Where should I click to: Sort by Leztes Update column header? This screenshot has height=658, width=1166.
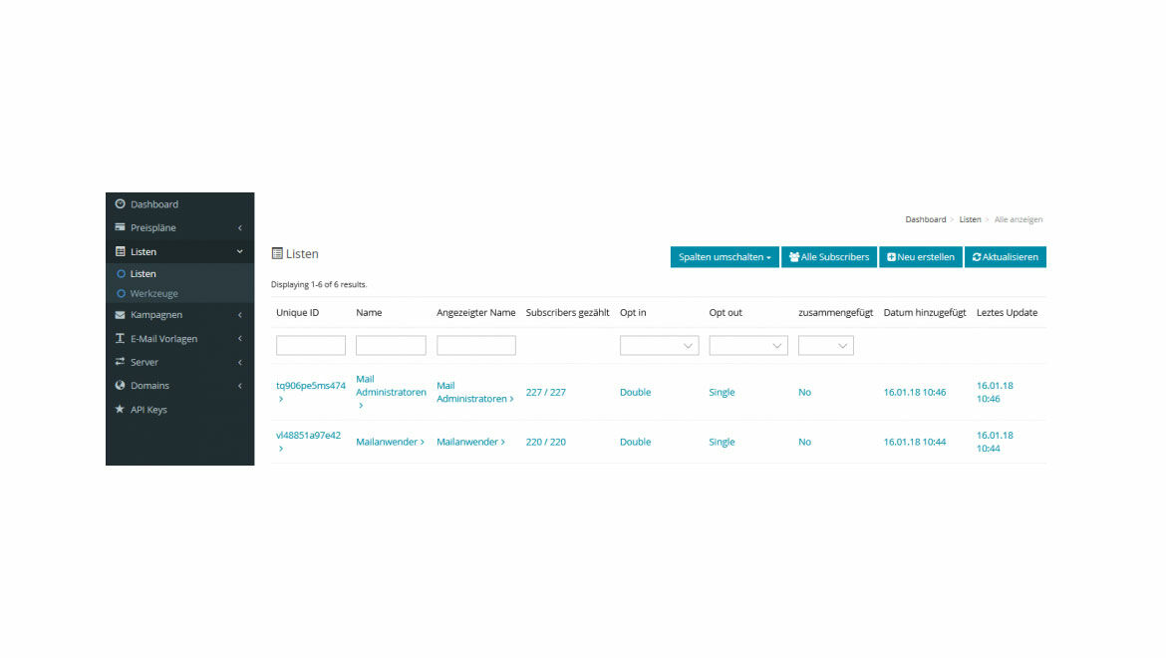click(1007, 312)
